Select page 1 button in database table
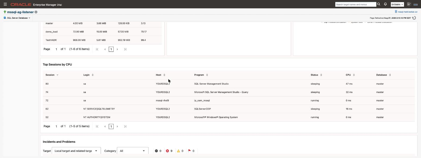This screenshot has height=158, width=421. [111, 49]
